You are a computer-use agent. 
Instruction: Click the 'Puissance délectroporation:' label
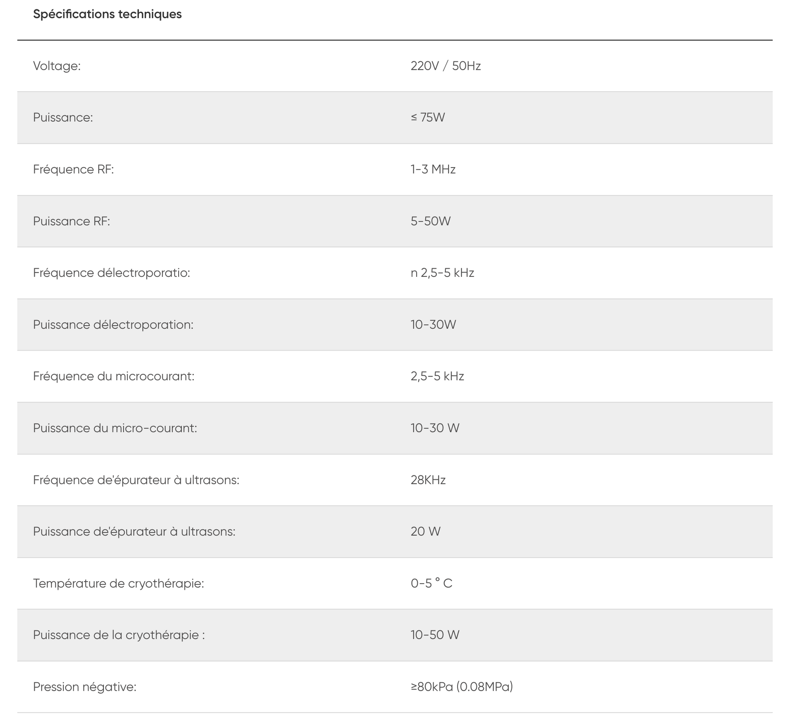pos(113,325)
